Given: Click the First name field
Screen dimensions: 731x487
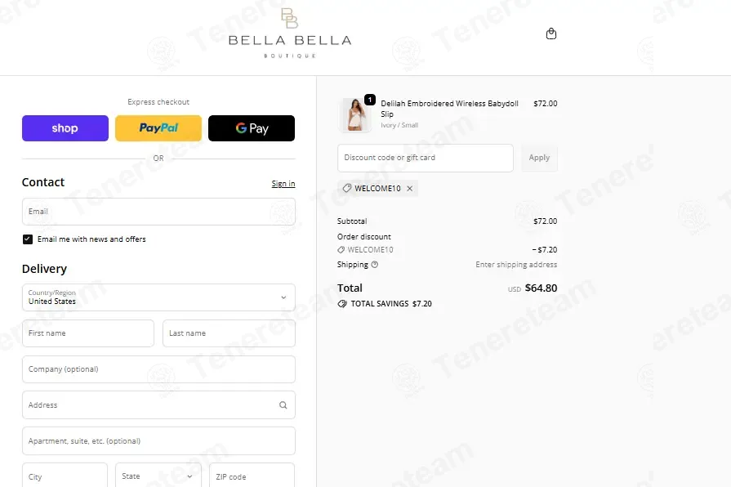Looking at the screenshot, I should click(88, 333).
